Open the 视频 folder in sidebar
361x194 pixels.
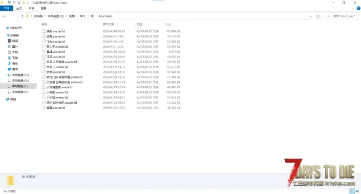pos(13,41)
